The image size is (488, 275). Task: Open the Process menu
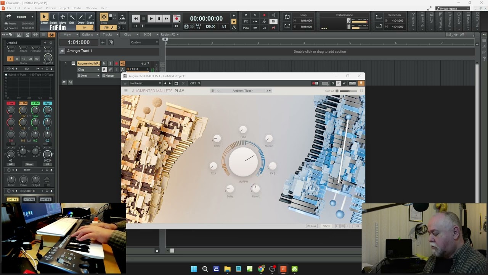[51, 8]
